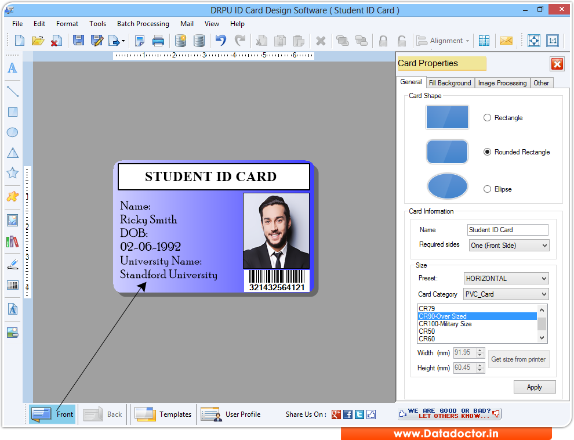Switch to the Other tab
The height and width of the screenshot is (440, 574).
(541, 83)
